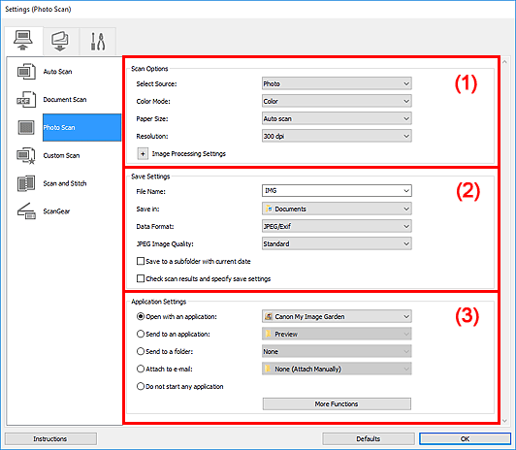This screenshot has height=450, width=516.
Task: Confirm settings with the OK button
Action: (x=465, y=438)
